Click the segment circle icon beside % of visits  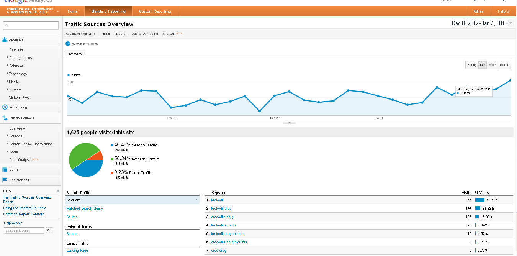click(x=68, y=44)
